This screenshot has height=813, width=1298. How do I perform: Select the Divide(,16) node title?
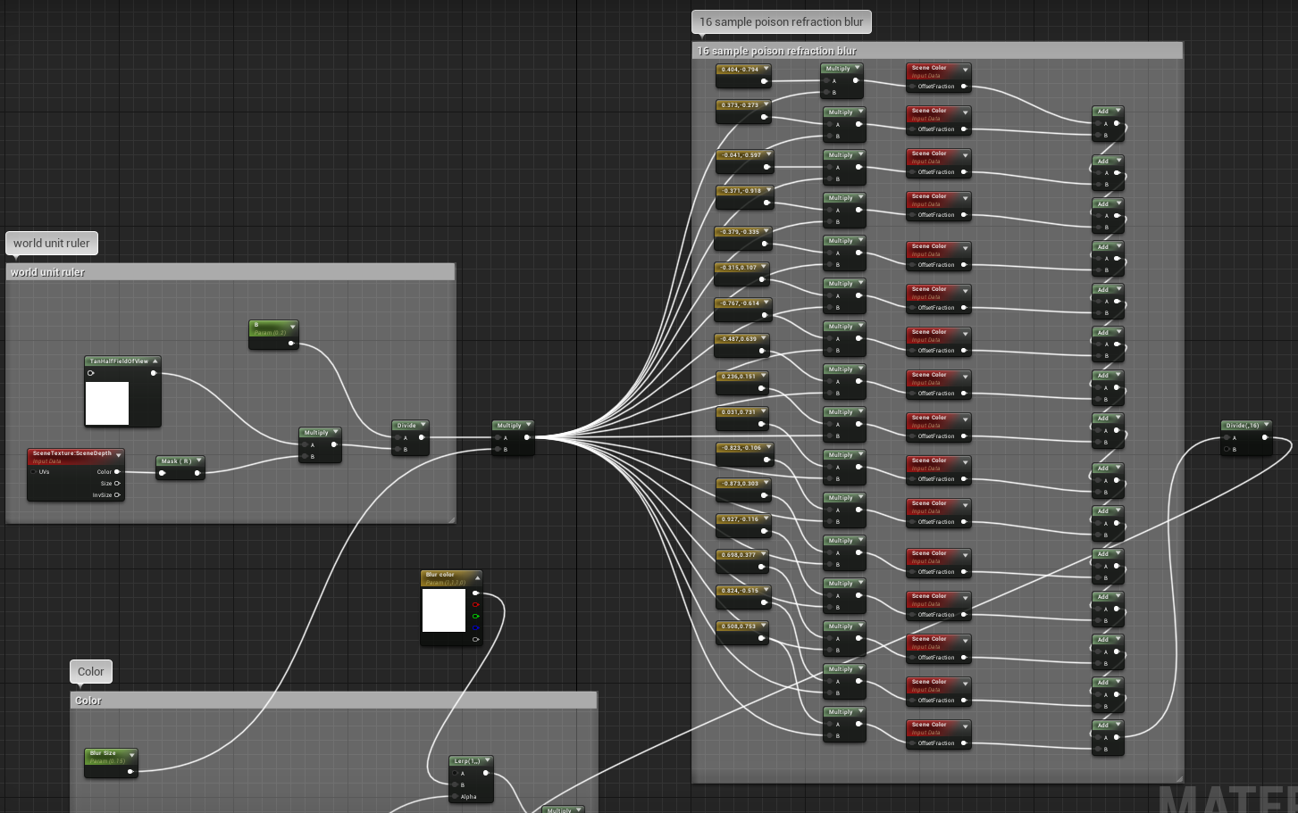click(1243, 426)
